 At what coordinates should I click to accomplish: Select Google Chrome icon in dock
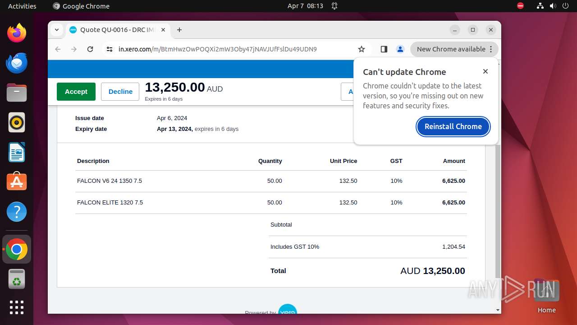17,249
